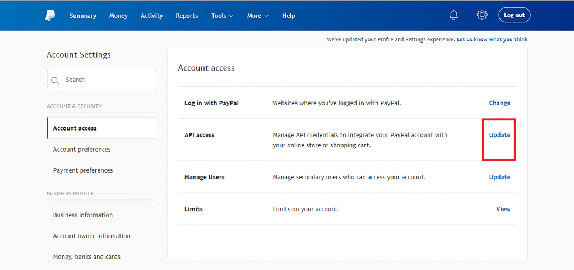Open Payment preferences in the sidebar
This screenshot has width=574, height=270.
83,170
